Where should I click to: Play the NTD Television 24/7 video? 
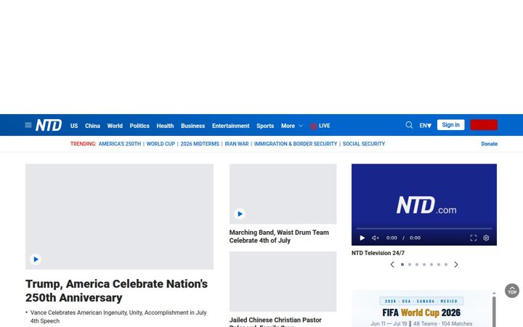point(362,238)
